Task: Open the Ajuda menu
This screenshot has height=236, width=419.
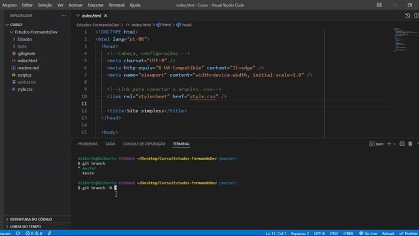Action: pyautogui.click(x=135, y=5)
